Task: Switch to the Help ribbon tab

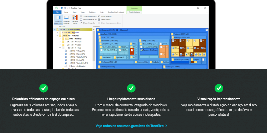Action: 101,12
